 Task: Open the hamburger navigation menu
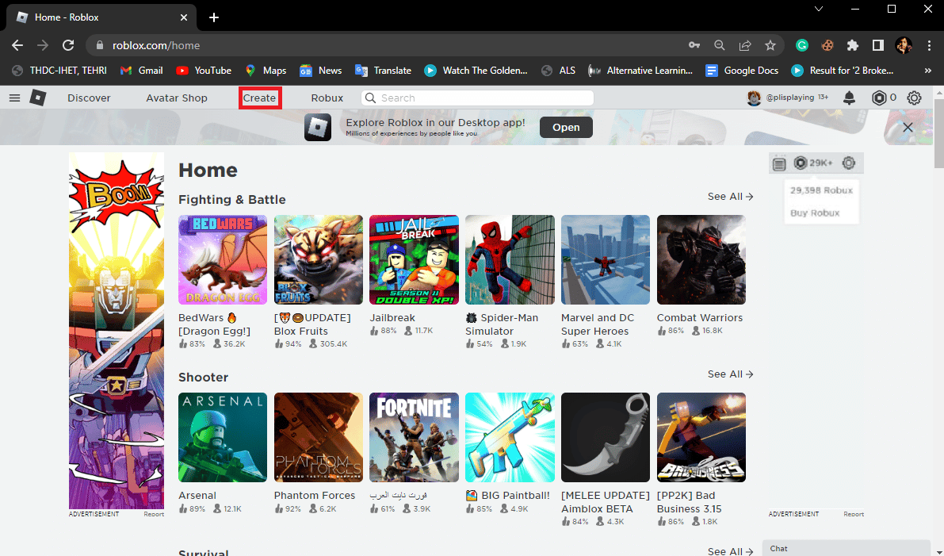point(14,98)
